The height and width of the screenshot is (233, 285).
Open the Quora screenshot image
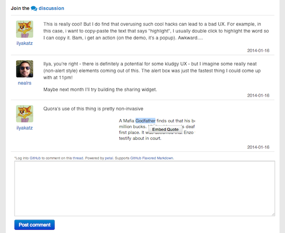tap(157, 130)
